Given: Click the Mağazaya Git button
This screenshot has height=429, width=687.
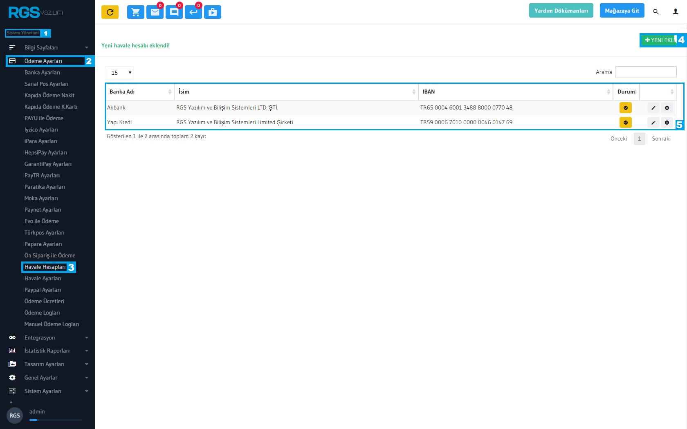Looking at the screenshot, I should (x=622, y=11).
